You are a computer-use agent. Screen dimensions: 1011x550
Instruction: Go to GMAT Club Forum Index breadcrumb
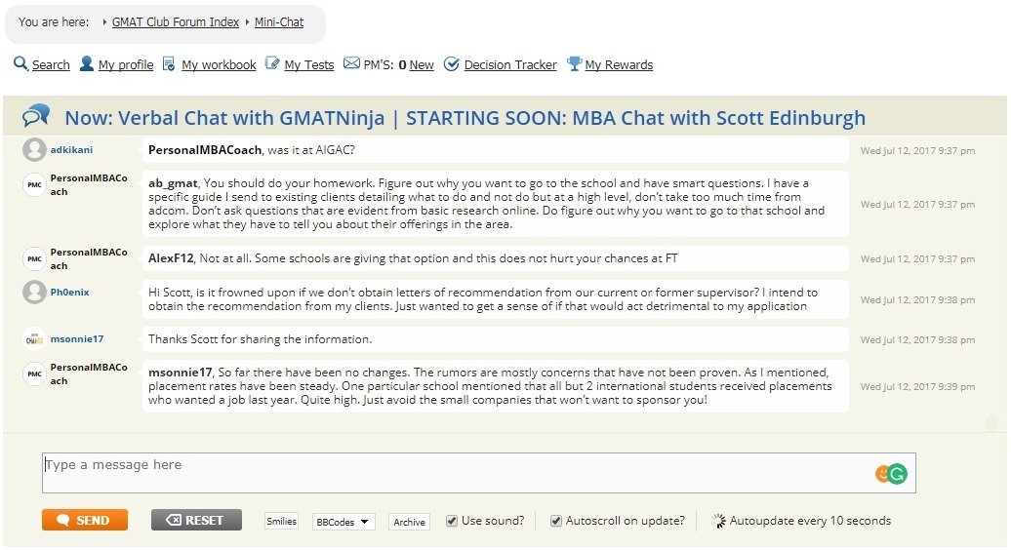pos(175,22)
